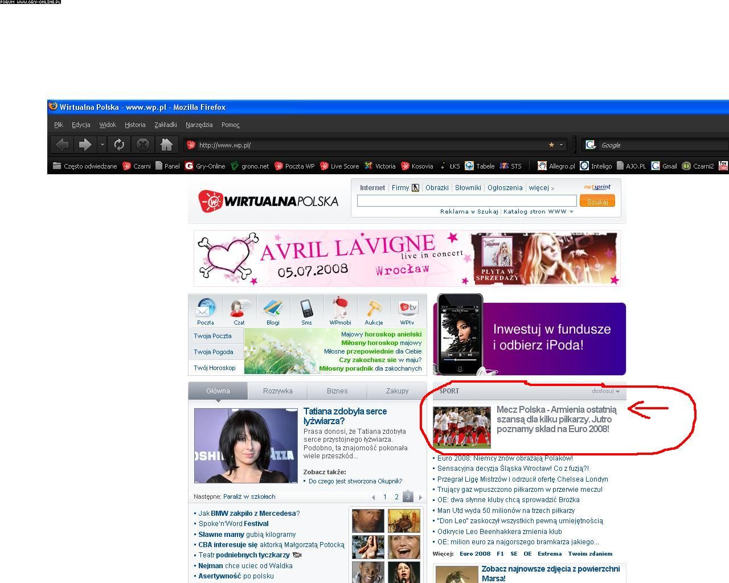Open the Czat icon
The width and height of the screenshot is (729, 583).
click(x=239, y=311)
